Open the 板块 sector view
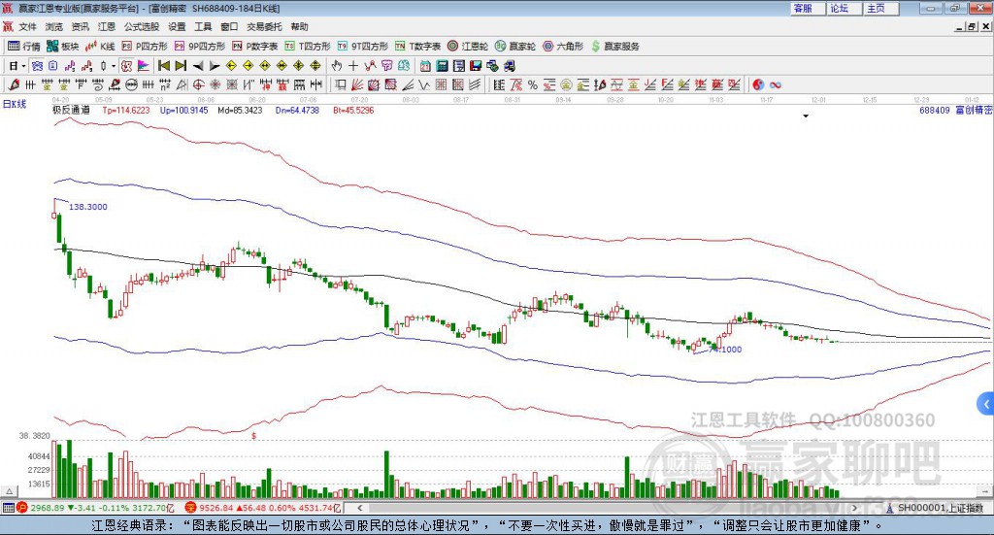The height and width of the screenshot is (535, 994). pyautogui.click(x=62, y=47)
